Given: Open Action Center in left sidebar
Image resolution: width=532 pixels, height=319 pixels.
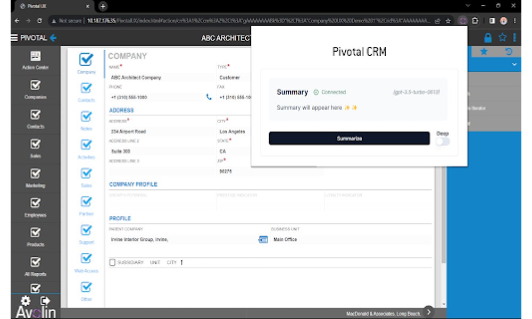Looking at the screenshot, I should pos(35,60).
